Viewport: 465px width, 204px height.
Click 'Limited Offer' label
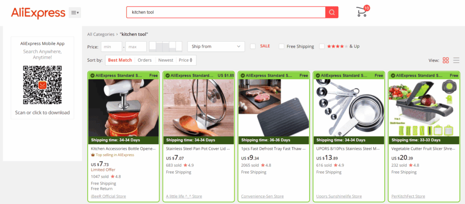pos(103,170)
